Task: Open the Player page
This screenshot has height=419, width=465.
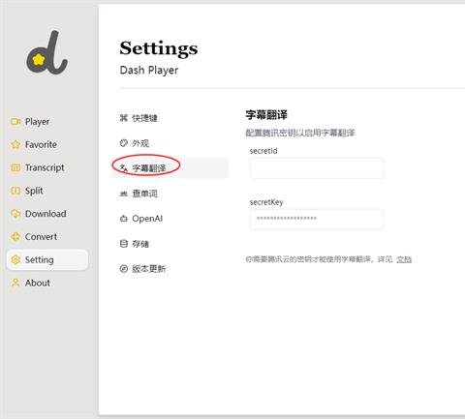Action: coord(47,122)
